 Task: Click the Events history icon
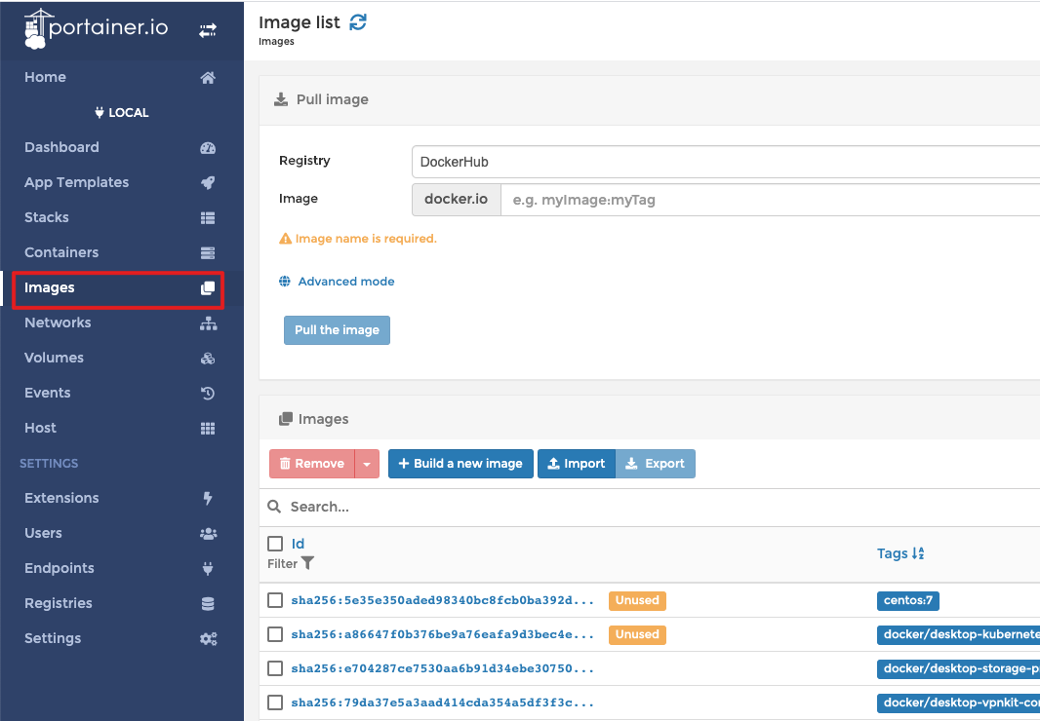(x=207, y=394)
